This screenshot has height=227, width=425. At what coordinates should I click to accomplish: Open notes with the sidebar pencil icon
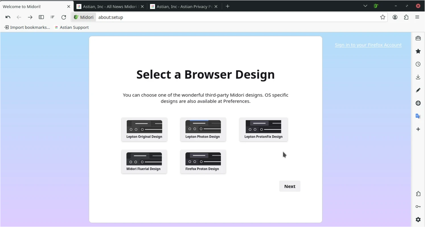coord(418,90)
